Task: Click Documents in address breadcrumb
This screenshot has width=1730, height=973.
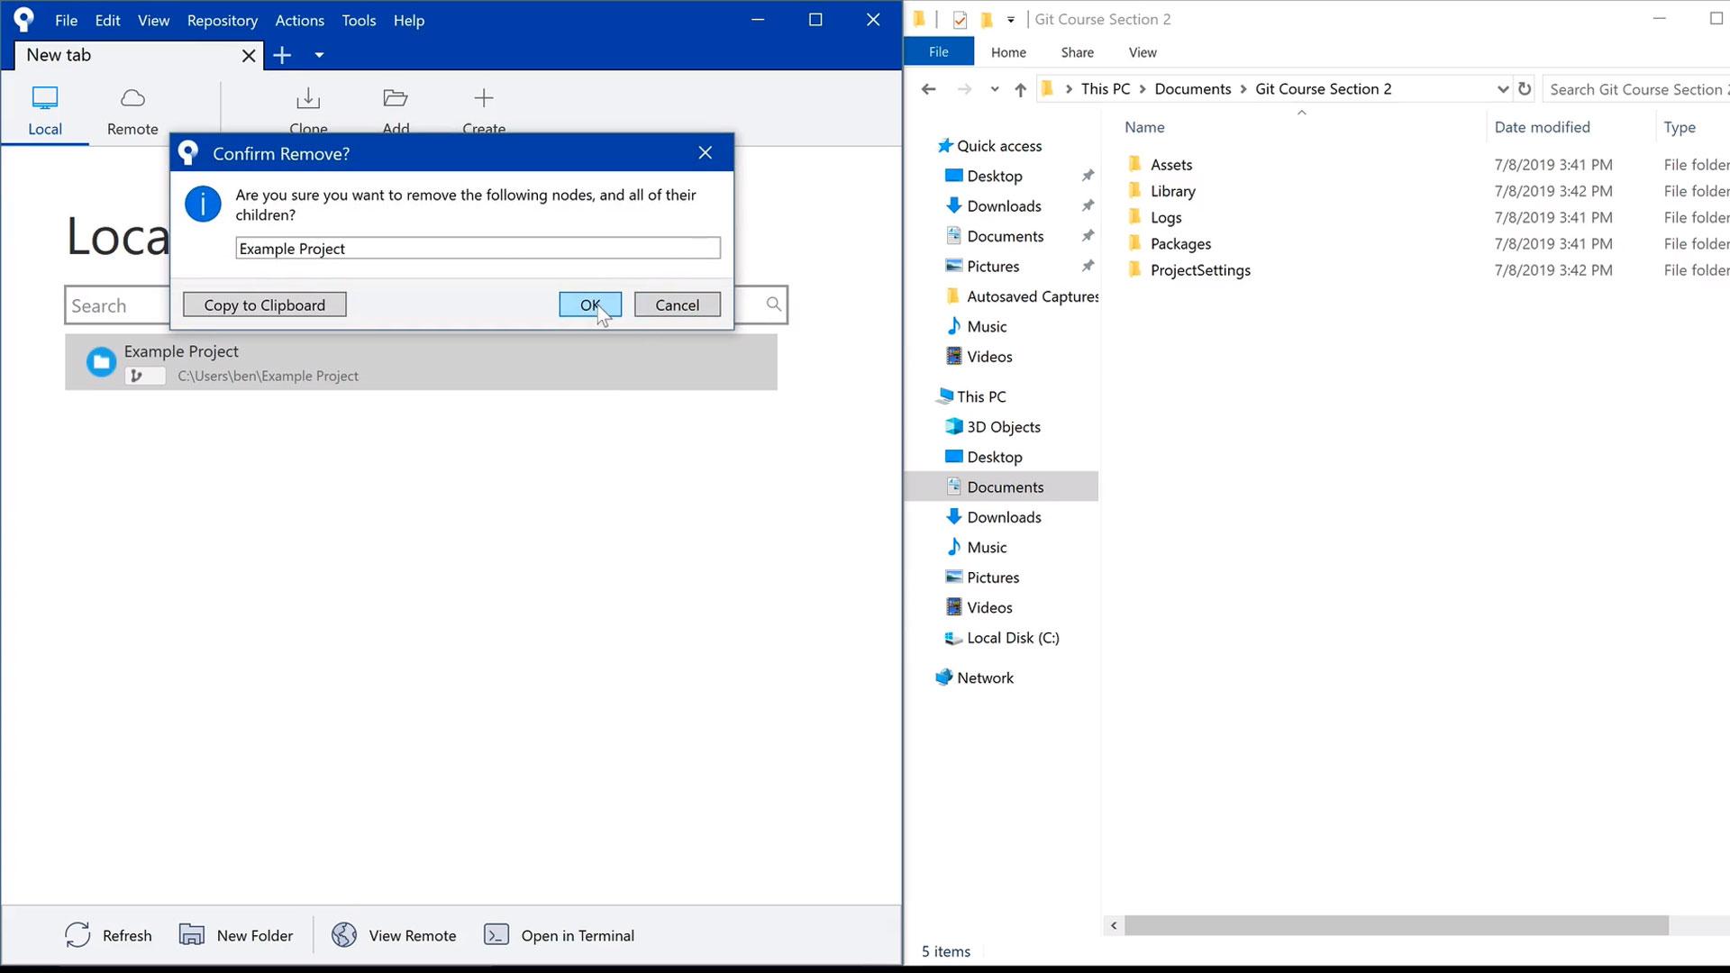Action: [1192, 89]
